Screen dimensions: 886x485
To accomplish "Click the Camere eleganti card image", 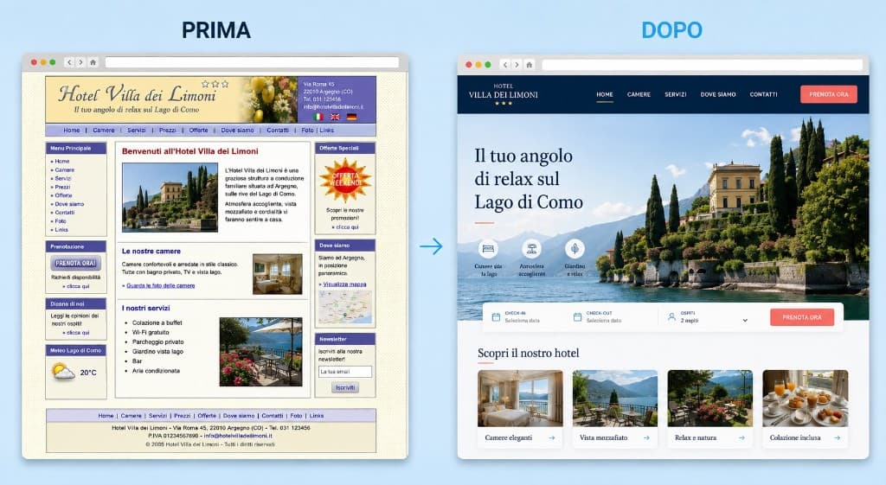I will point(520,398).
